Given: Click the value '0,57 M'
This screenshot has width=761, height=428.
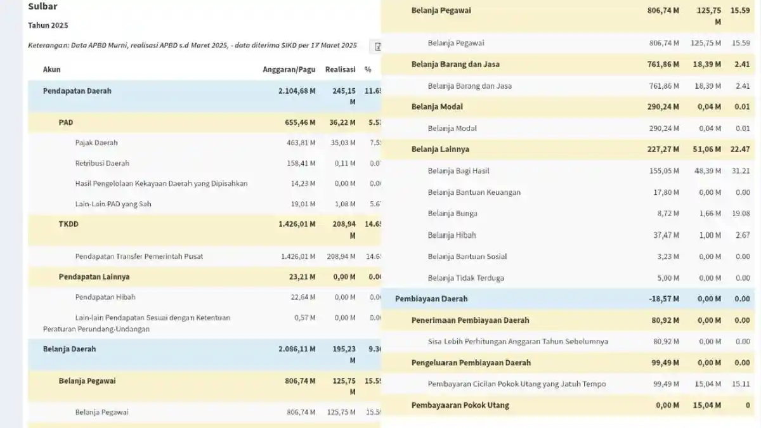Looking at the screenshot, I should (x=305, y=318).
